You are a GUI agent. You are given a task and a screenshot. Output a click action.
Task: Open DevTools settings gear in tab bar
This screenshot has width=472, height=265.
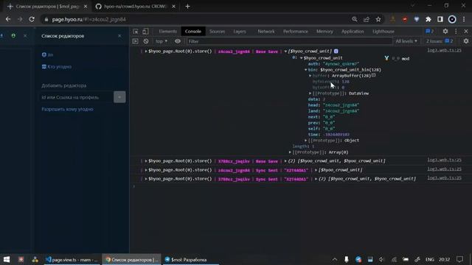(445, 31)
